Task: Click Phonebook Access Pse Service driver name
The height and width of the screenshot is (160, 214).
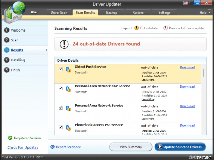Action: 99,125
